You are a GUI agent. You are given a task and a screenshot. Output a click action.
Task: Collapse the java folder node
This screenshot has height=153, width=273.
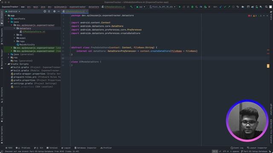point(9,22)
